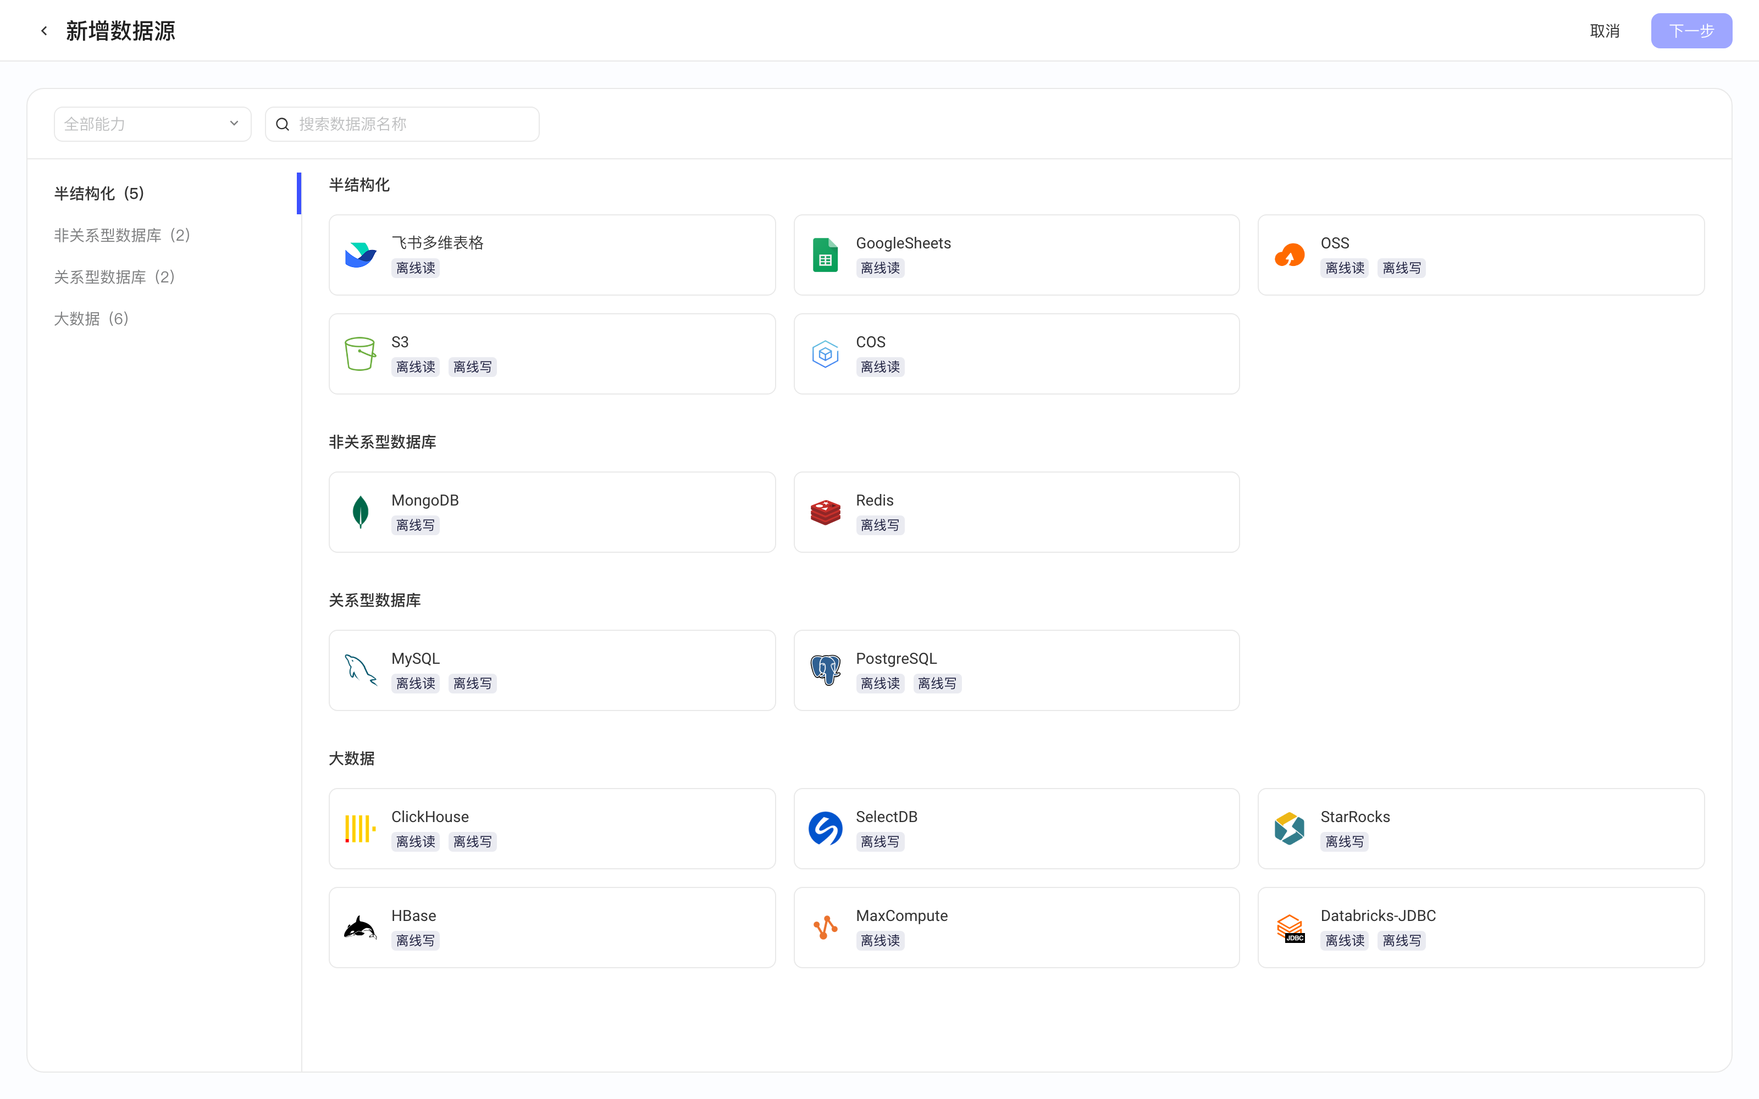The height and width of the screenshot is (1099, 1759).
Task: Click the HBase orca icon
Action: pyautogui.click(x=361, y=928)
